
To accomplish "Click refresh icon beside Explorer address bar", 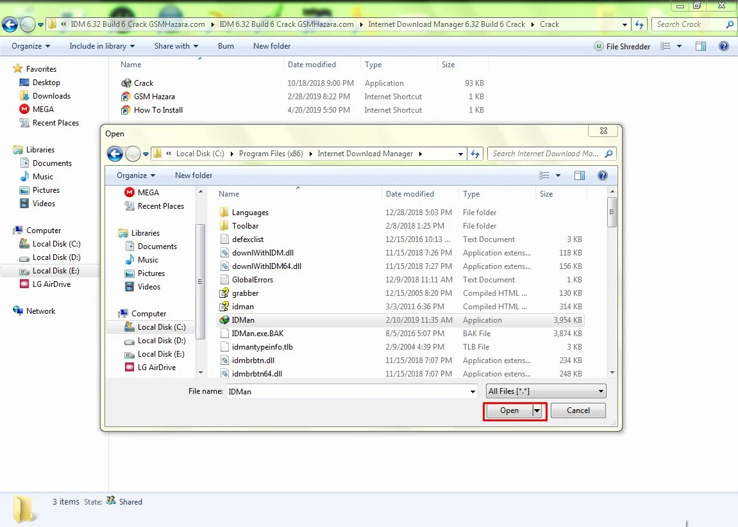I will click(639, 24).
